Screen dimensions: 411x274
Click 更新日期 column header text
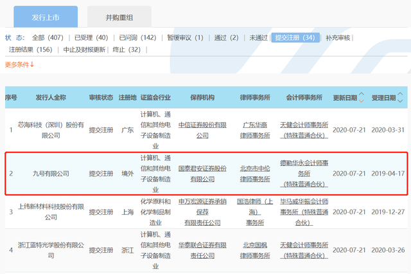point(345,98)
